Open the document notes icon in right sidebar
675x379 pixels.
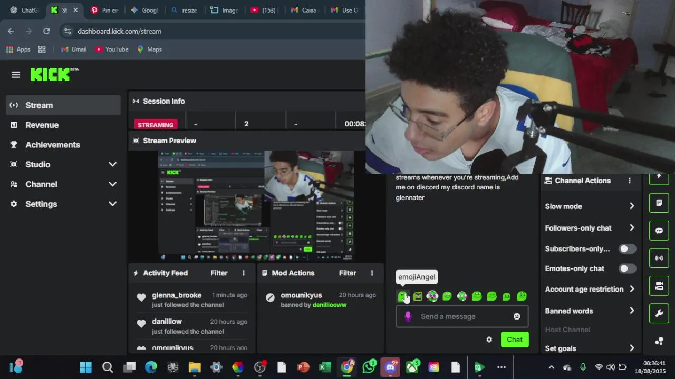point(659,203)
